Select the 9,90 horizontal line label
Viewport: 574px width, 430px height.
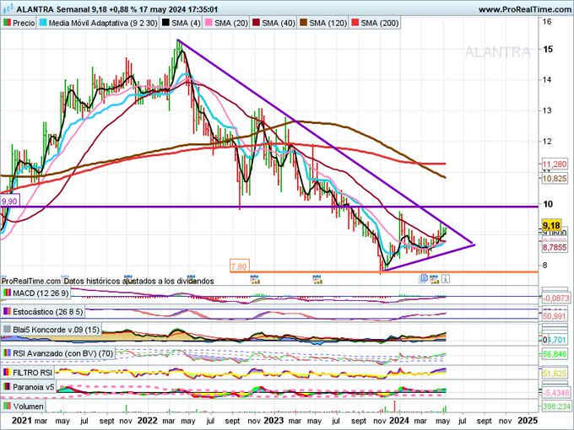(x=9, y=202)
